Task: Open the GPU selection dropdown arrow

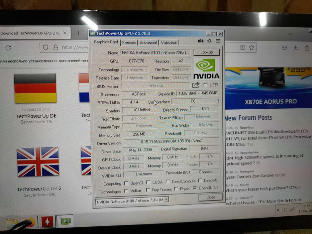Action: coord(166,199)
